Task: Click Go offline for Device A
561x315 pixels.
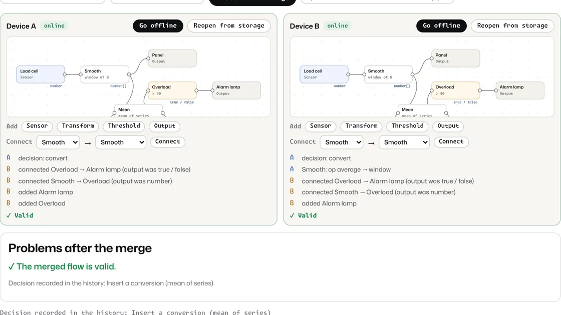Action: tap(158, 25)
